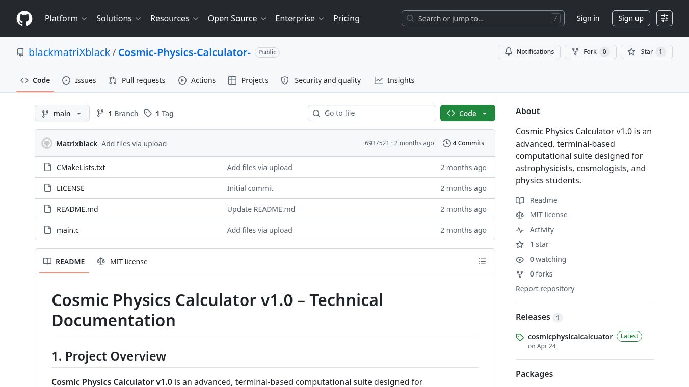The image size is (689, 387).
Task: Open the main.c file
Action: point(67,230)
